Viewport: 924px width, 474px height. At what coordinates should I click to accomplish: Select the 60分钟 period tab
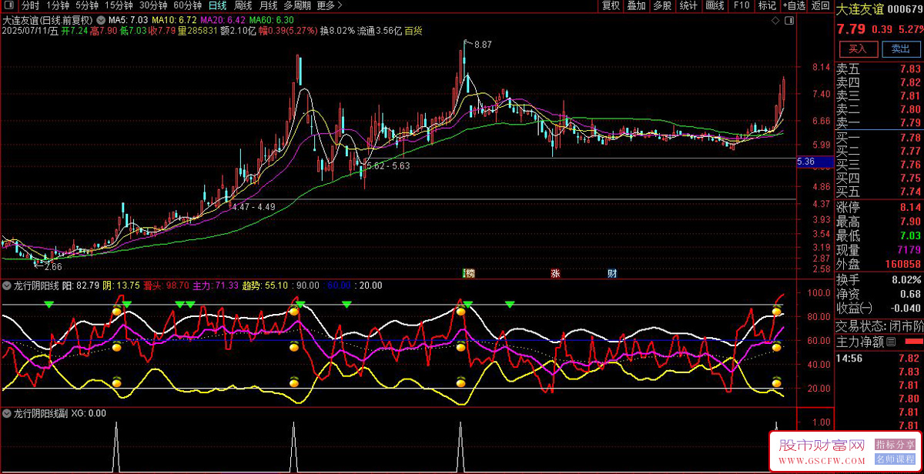[x=188, y=5]
